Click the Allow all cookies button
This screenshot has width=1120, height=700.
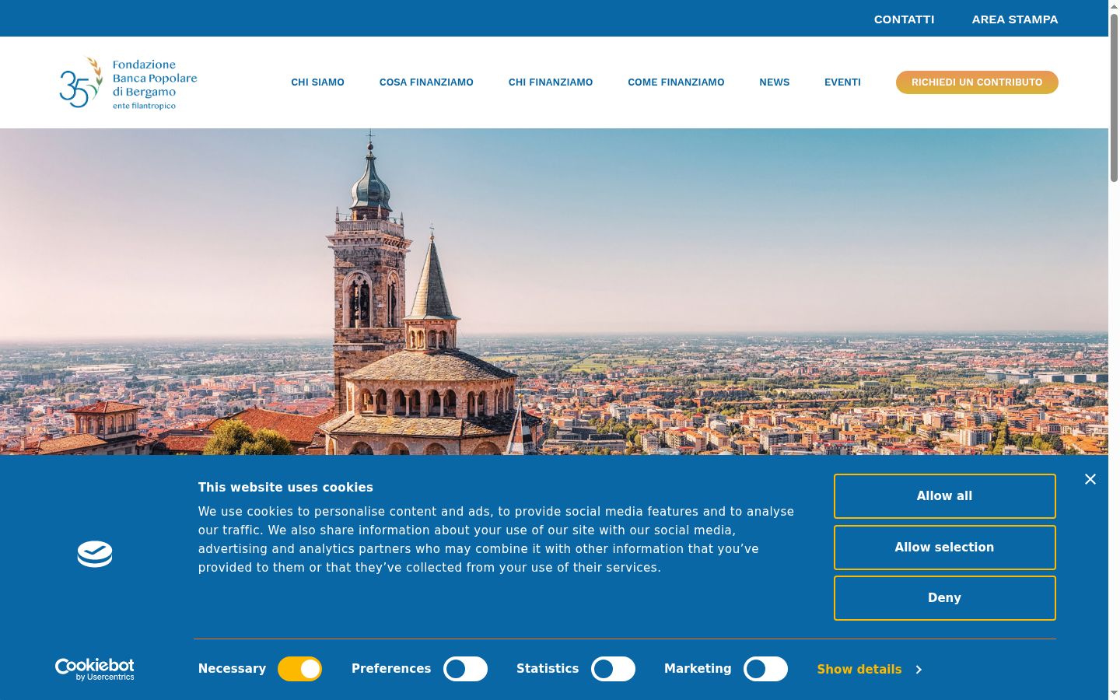[944, 496]
